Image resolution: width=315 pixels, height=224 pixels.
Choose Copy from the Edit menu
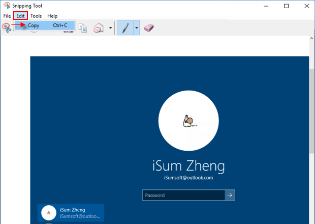pos(45,25)
